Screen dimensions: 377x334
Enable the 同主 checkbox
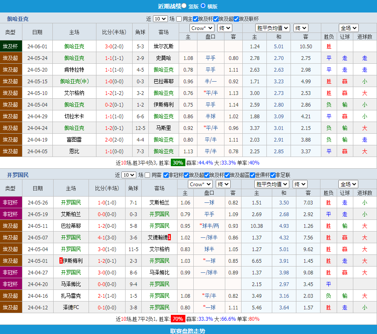(179, 19)
